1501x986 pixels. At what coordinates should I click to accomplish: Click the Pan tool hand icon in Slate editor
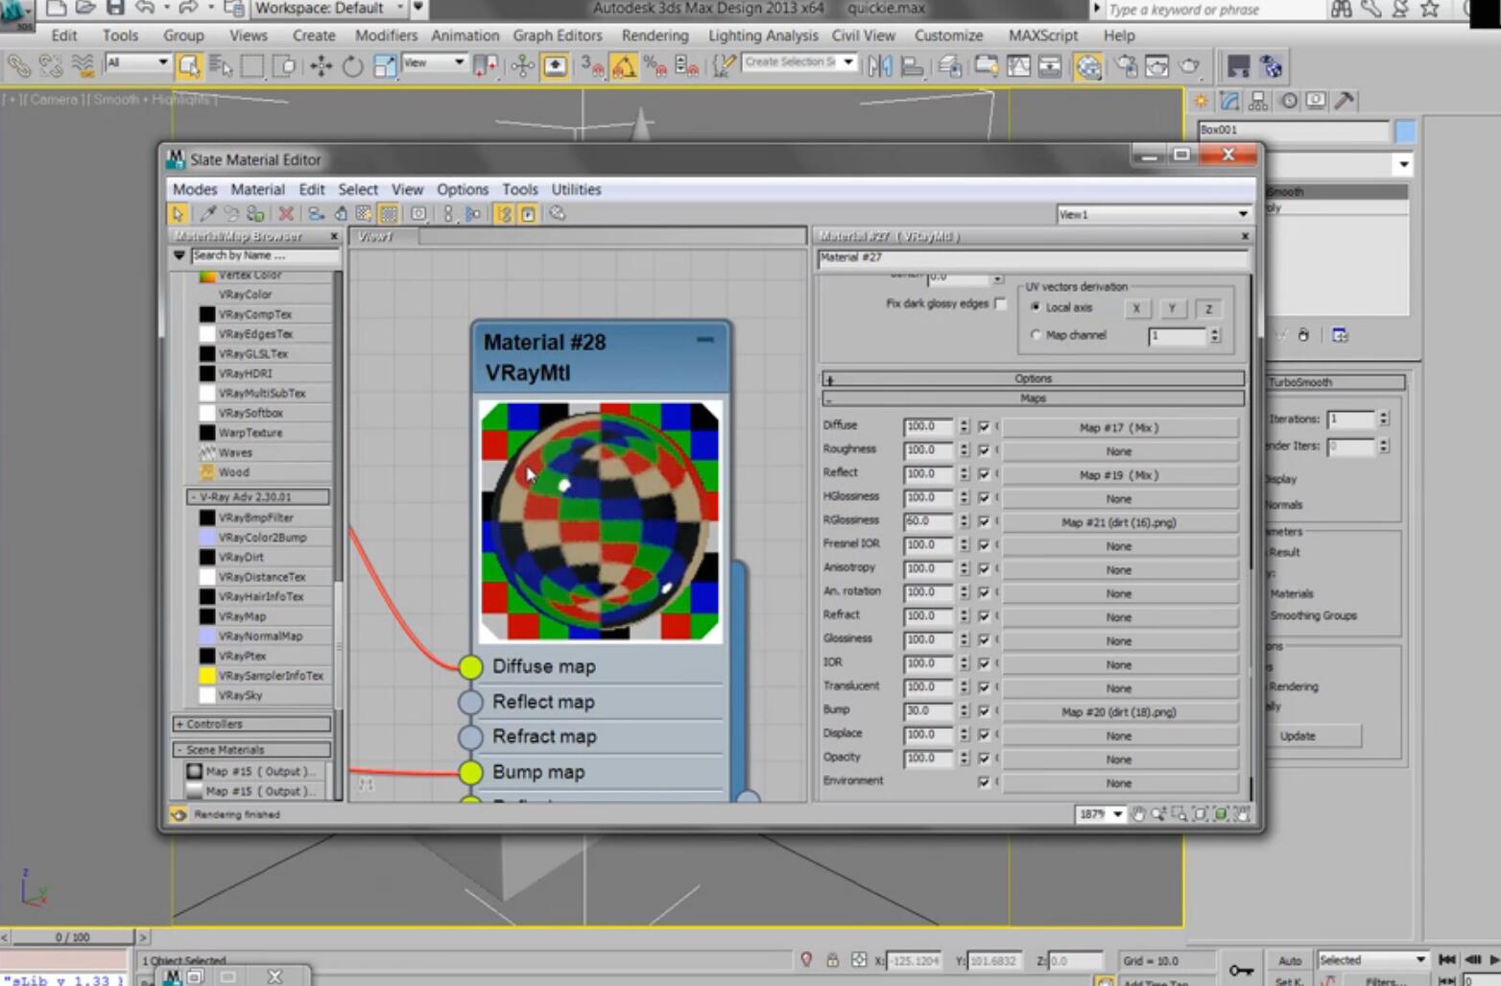(1138, 814)
